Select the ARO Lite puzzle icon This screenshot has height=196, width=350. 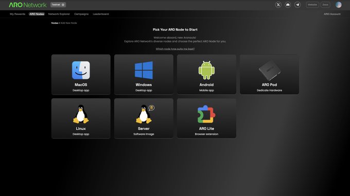[206, 114]
